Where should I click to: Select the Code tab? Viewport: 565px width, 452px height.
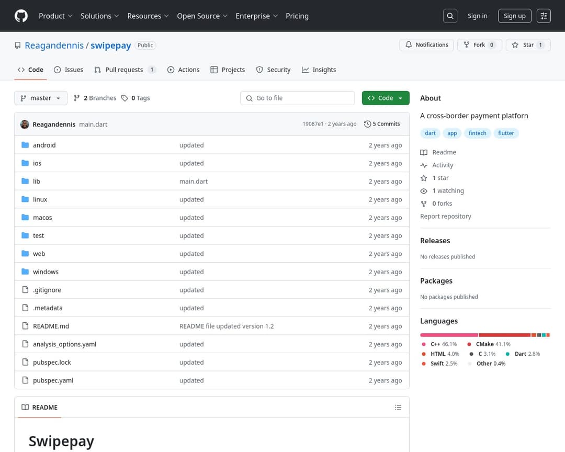click(31, 70)
